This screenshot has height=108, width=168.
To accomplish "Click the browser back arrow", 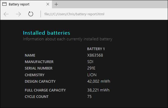I will pos(6,14).
